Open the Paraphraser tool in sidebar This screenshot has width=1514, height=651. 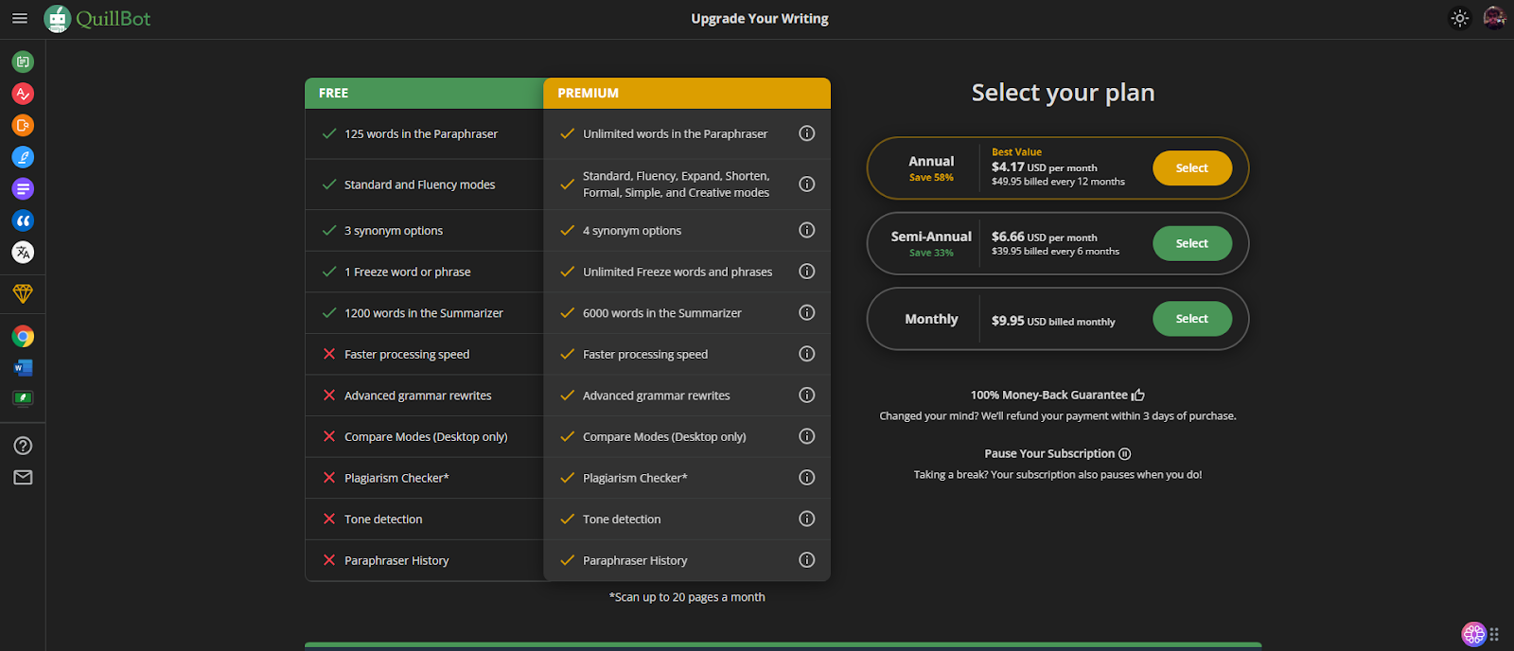[23, 62]
